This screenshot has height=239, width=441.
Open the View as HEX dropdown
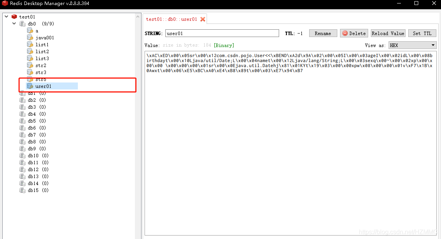(x=412, y=45)
